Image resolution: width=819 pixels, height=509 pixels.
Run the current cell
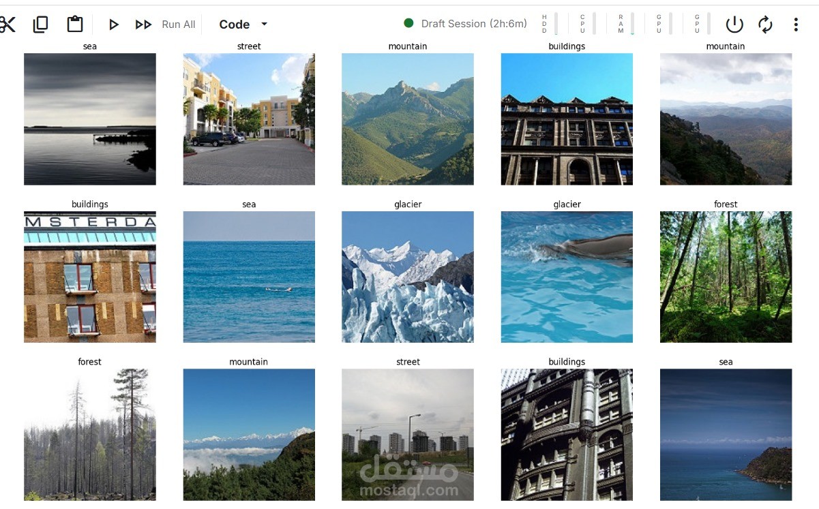coord(113,24)
